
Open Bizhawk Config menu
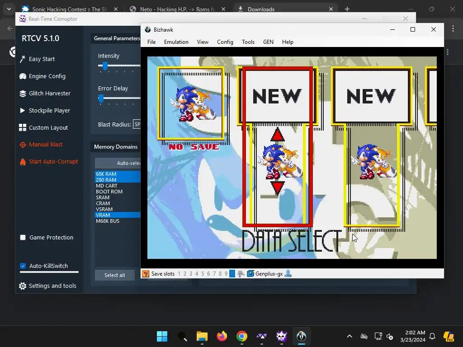point(225,42)
